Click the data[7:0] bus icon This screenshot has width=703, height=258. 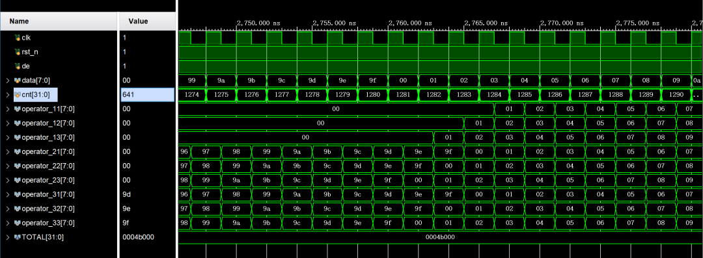[18, 81]
